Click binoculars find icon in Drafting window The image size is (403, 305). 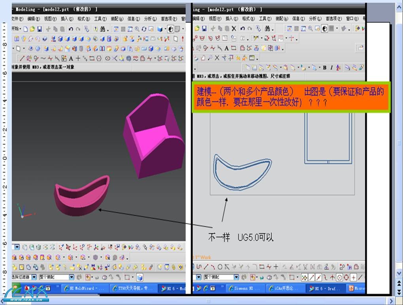[267, 28]
